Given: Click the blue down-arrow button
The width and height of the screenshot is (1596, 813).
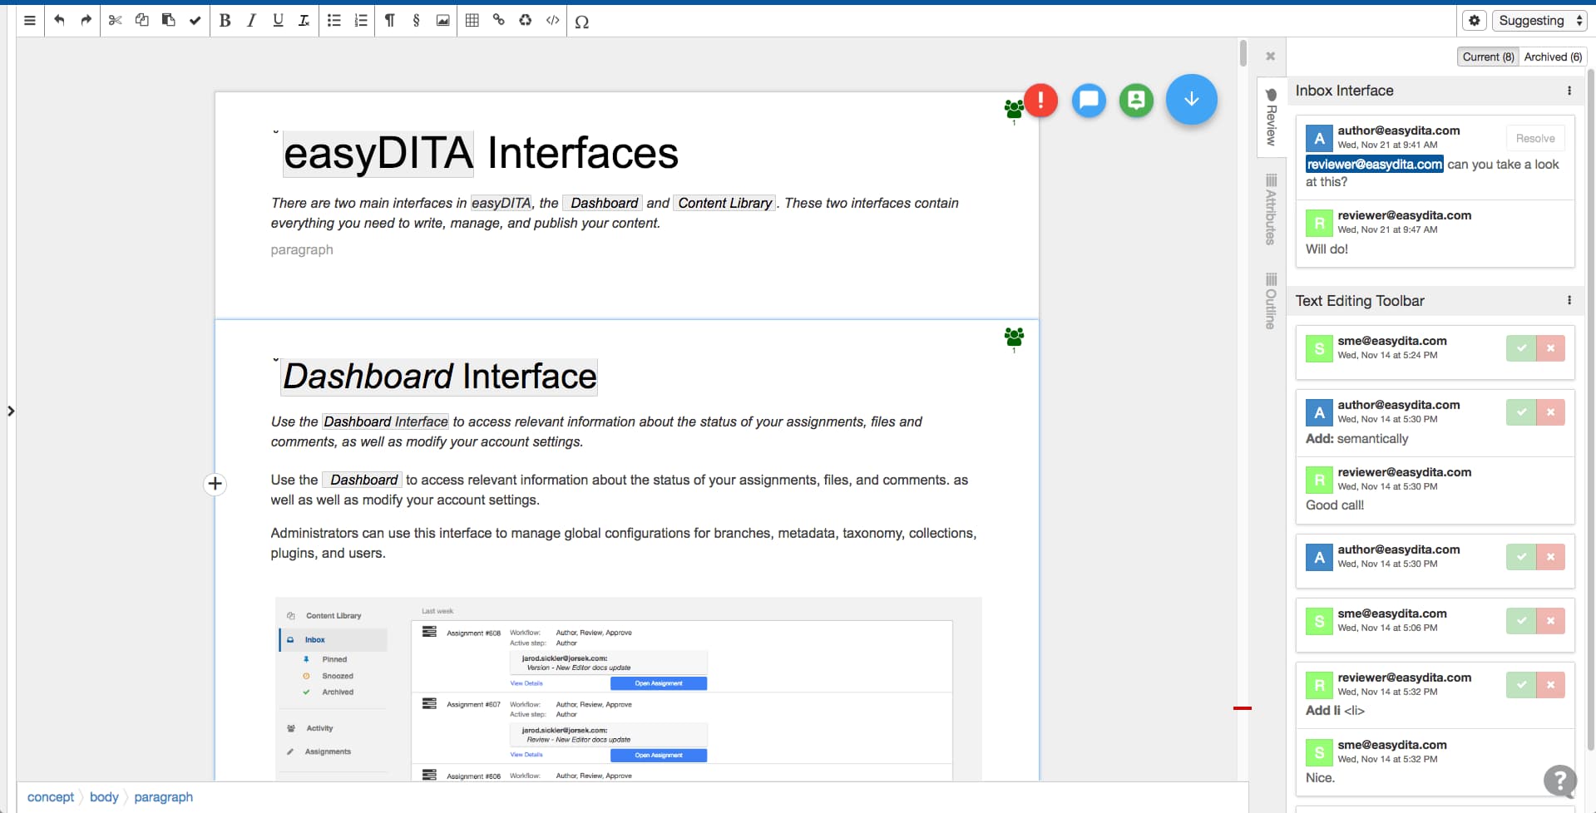Looking at the screenshot, I should tap(1192, 99).
